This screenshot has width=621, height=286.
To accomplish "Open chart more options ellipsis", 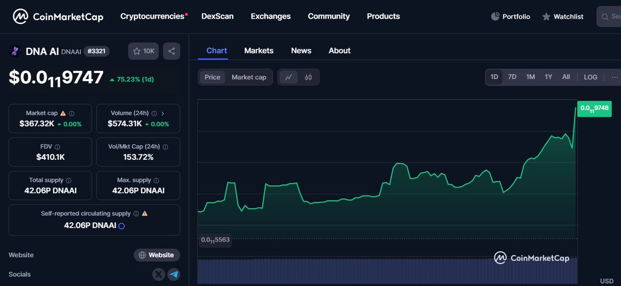I will (615, 77).
